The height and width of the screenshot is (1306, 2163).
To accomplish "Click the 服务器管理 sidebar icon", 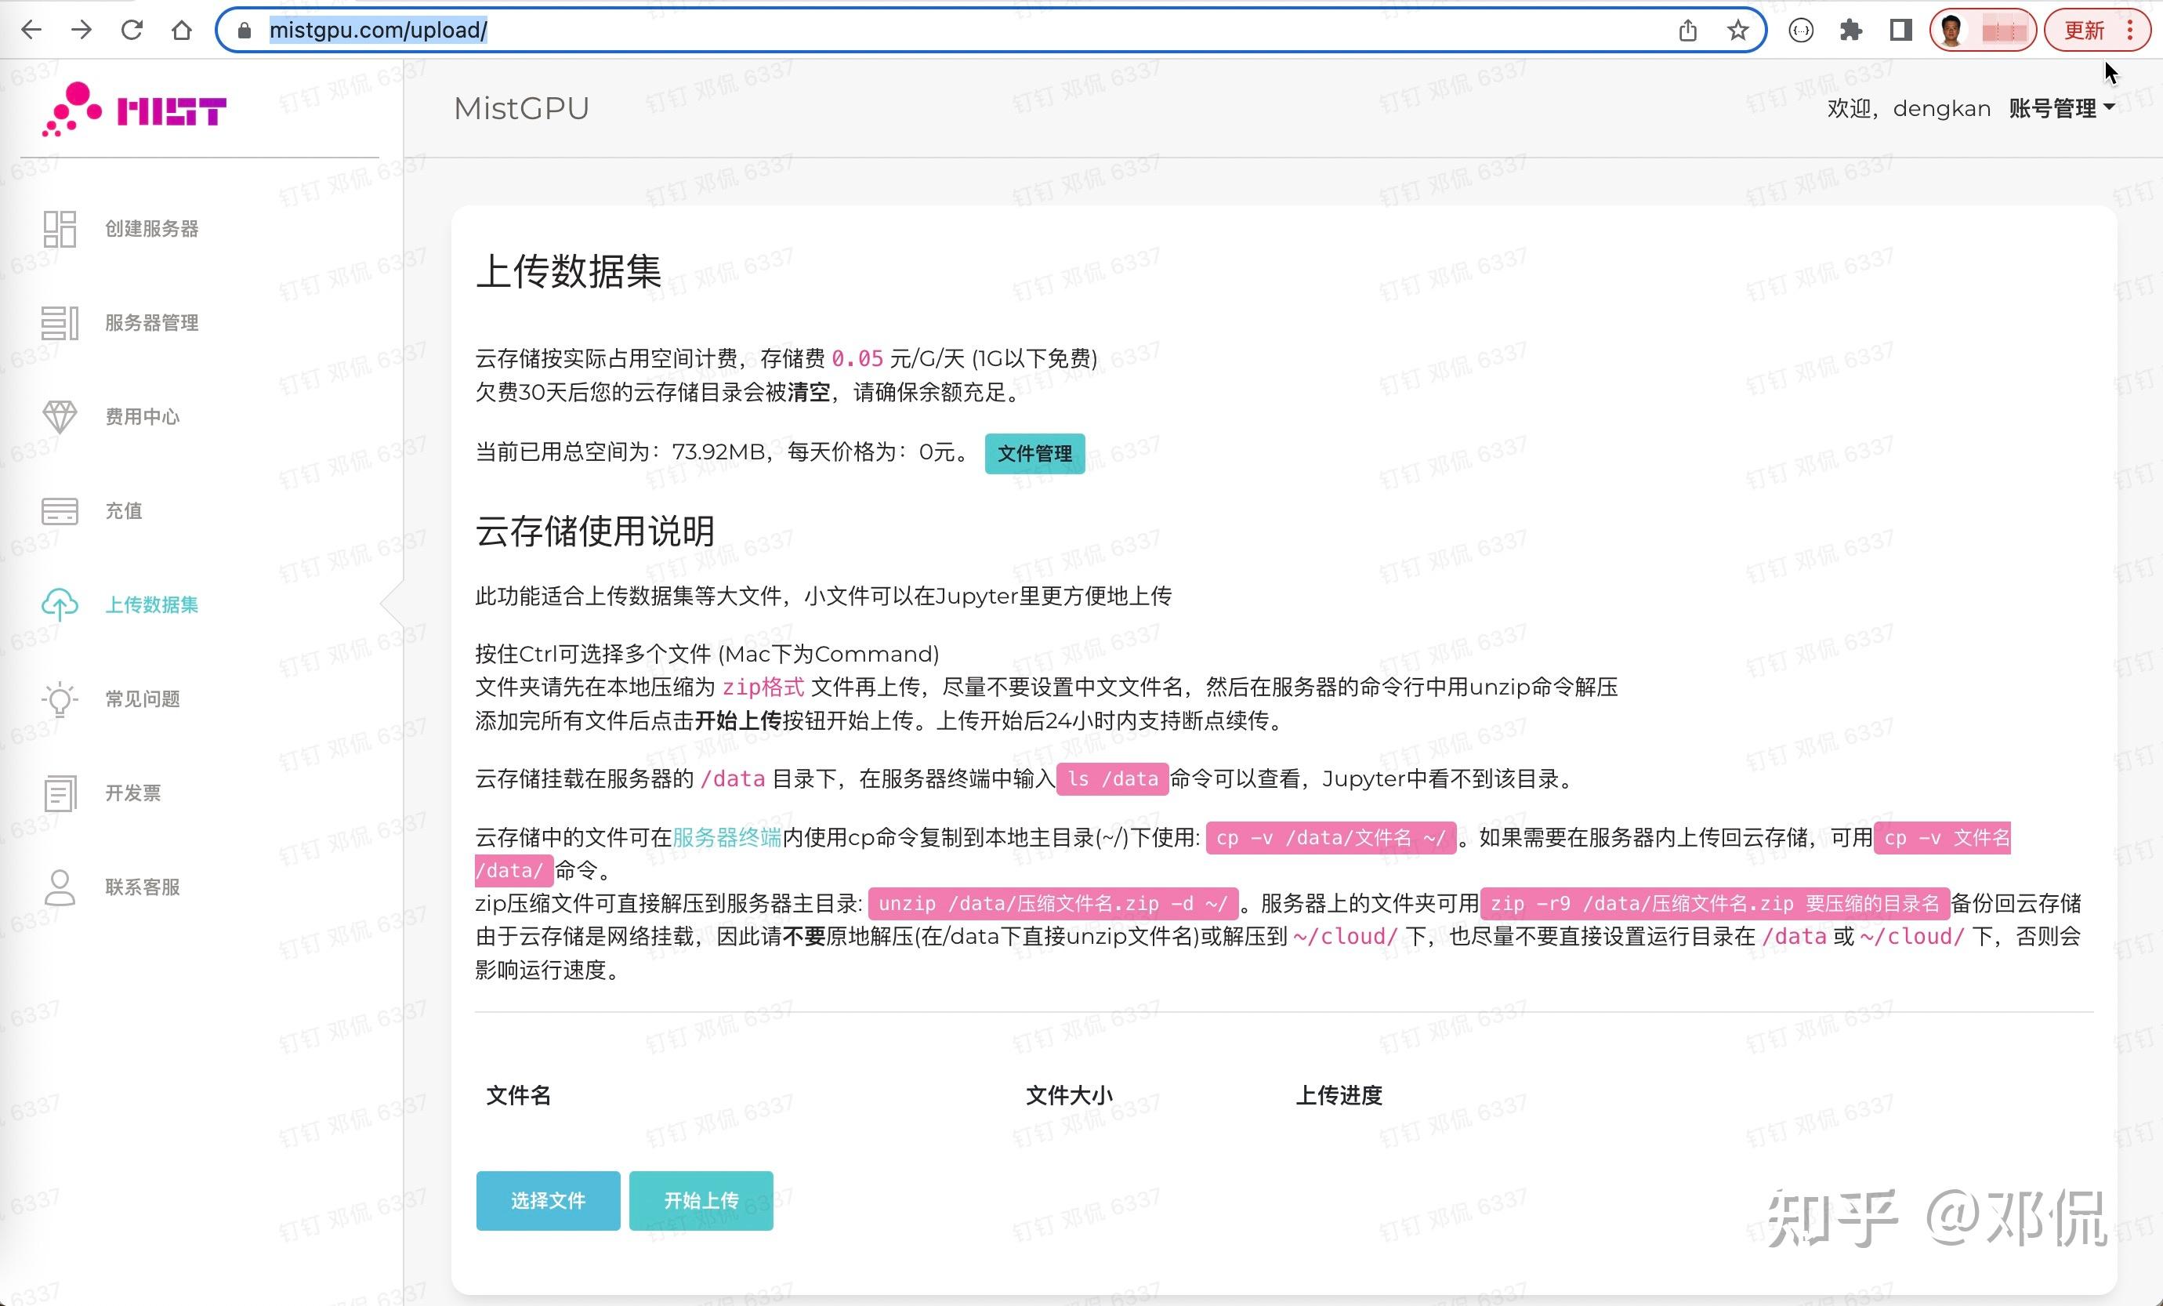I will point(60,322).
